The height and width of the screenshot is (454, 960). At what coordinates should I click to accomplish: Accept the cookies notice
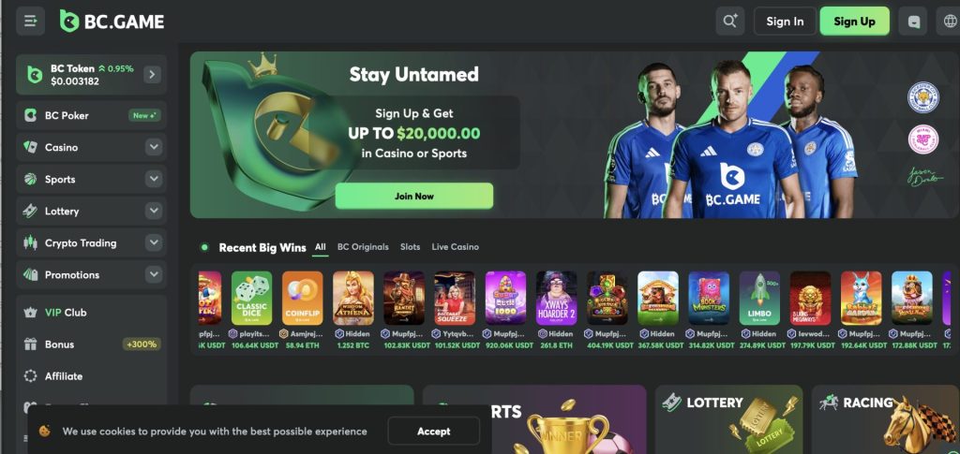[433, 431]
